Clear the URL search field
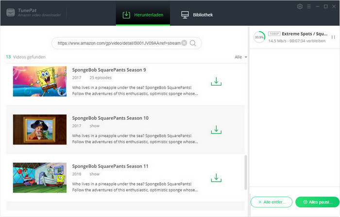 (x=184, y=43)
